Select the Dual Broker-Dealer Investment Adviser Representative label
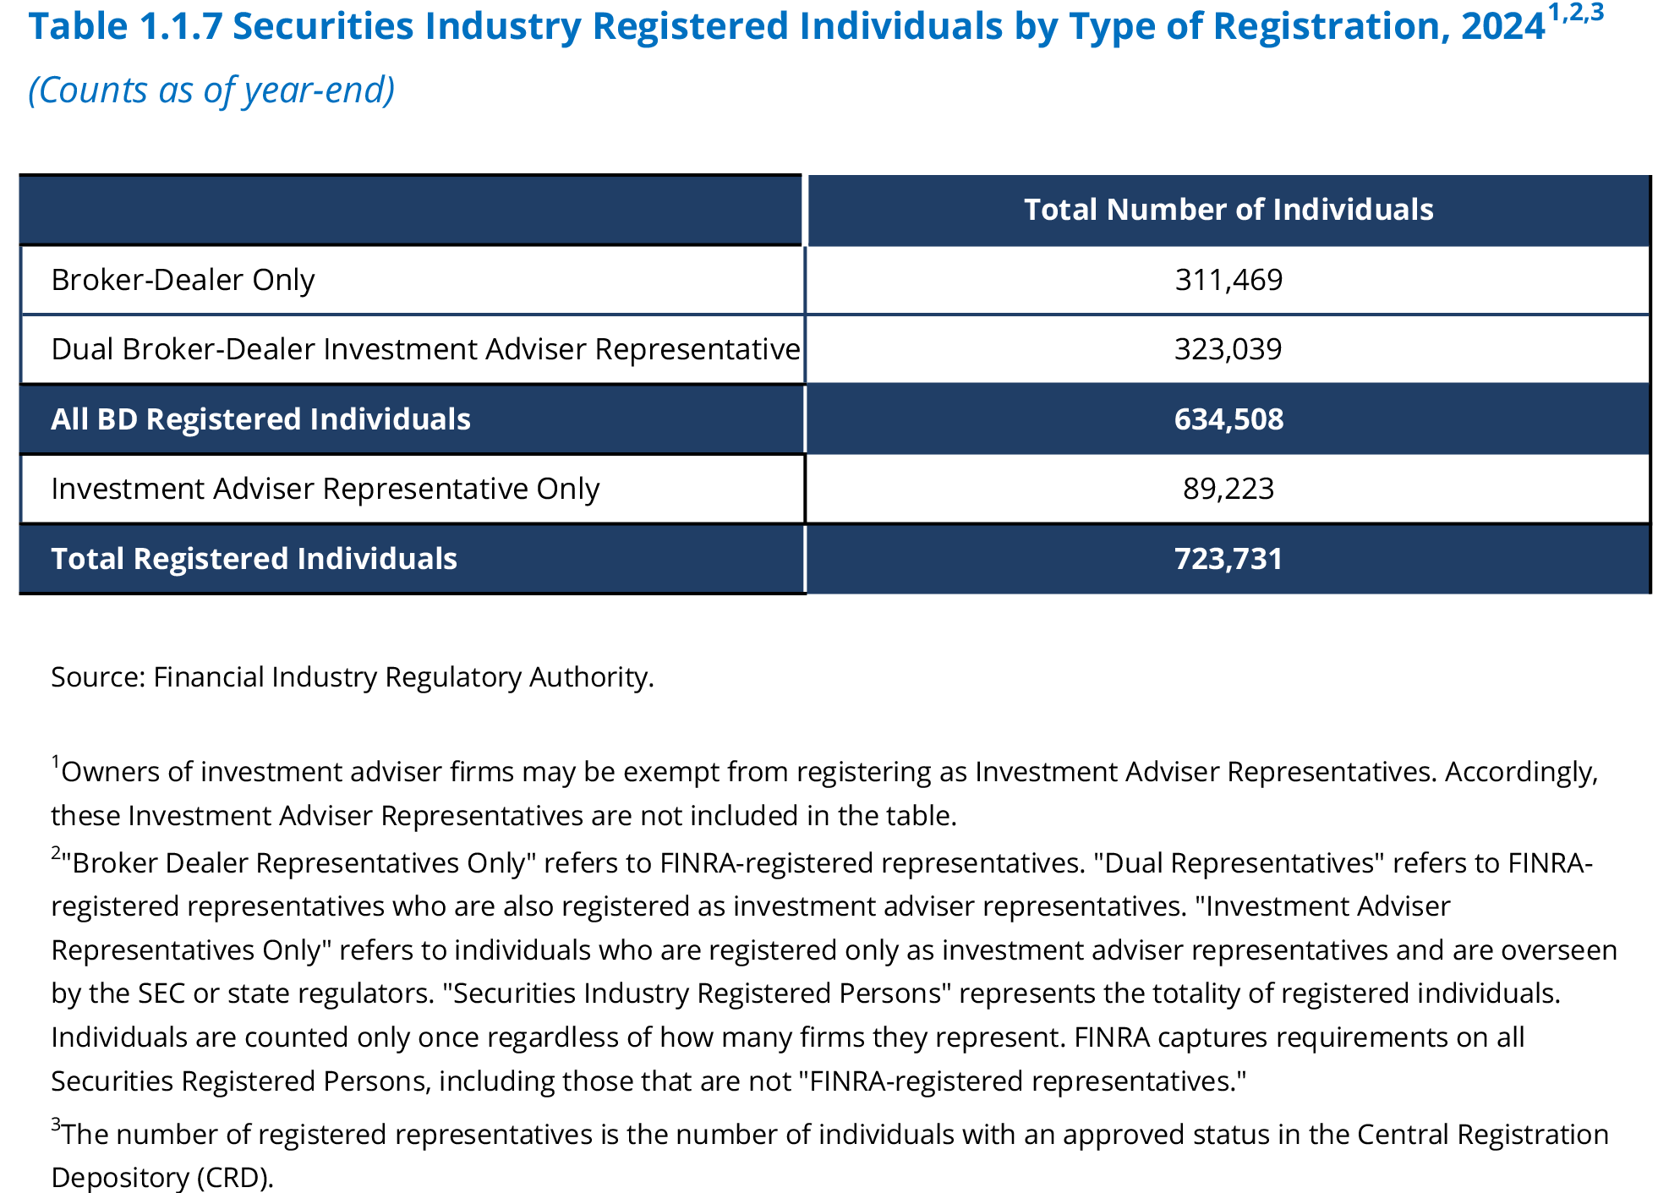Image resolution: width=1658 pixels, height=1193 pixels. (425, 349)
